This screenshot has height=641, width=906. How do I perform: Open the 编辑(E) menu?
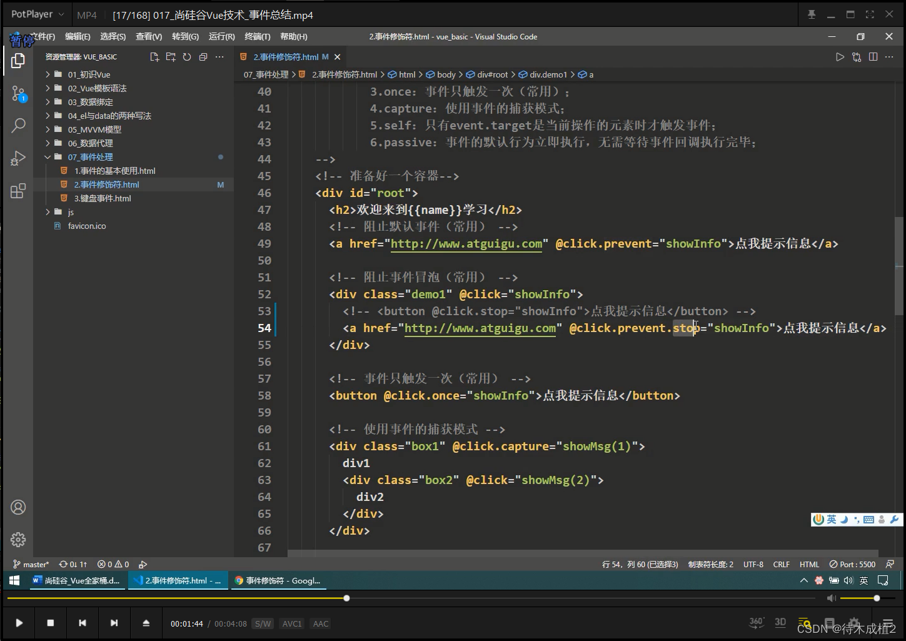pyautogui.click(x=78, y=36)
